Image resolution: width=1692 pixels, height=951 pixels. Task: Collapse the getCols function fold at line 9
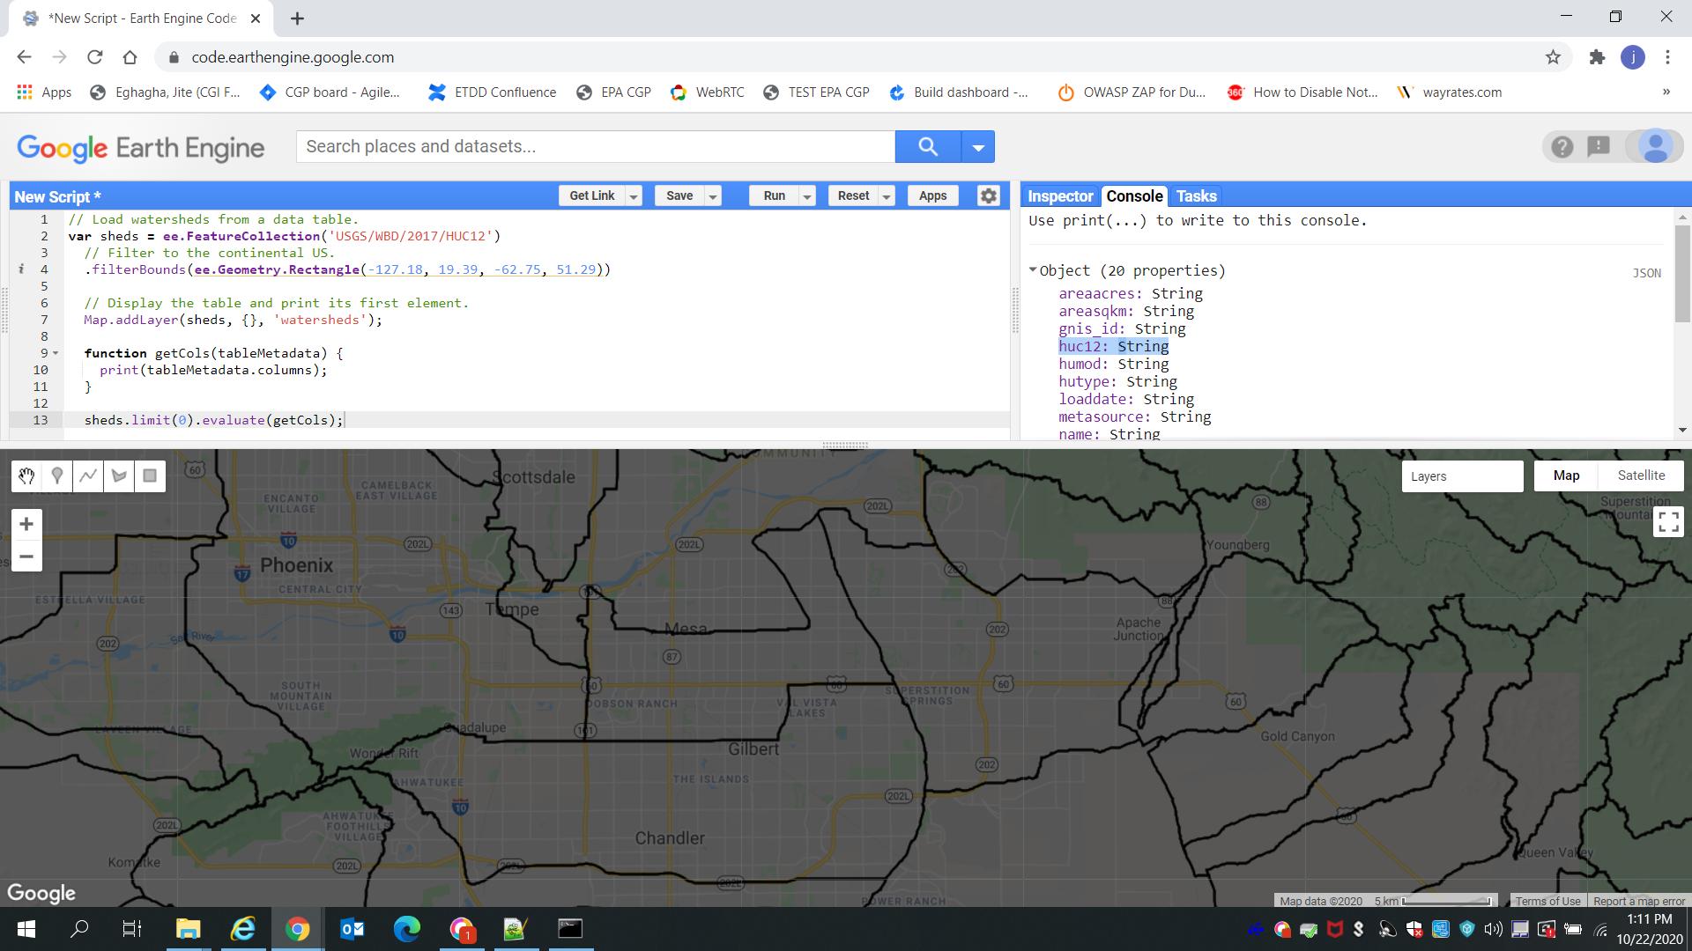pyautogui.click(x=55, y=353)
